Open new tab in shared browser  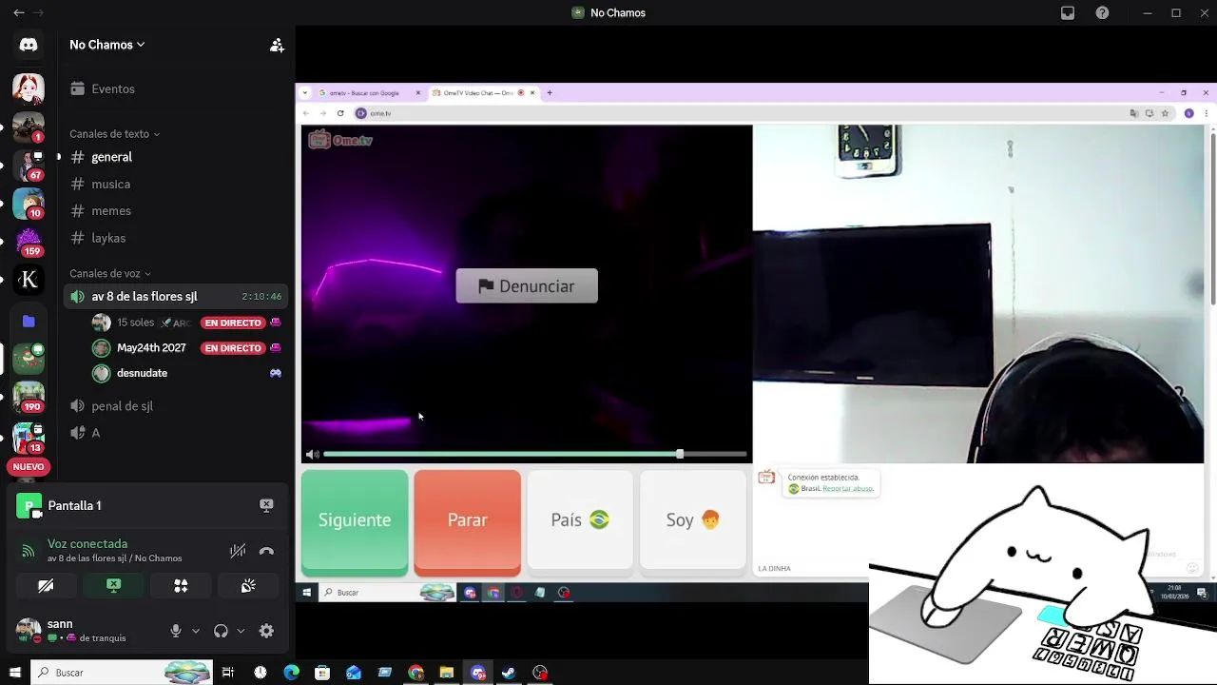click(x=550, y=93)
